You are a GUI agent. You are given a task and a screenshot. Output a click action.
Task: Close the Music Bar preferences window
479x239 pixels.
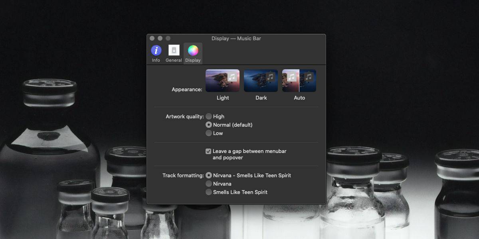point(152,38)
